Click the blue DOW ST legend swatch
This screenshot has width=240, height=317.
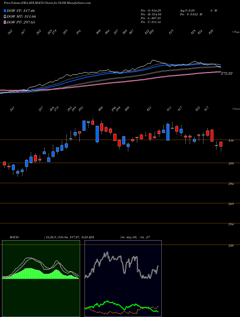pyautogui.click(x=5, y=11)
